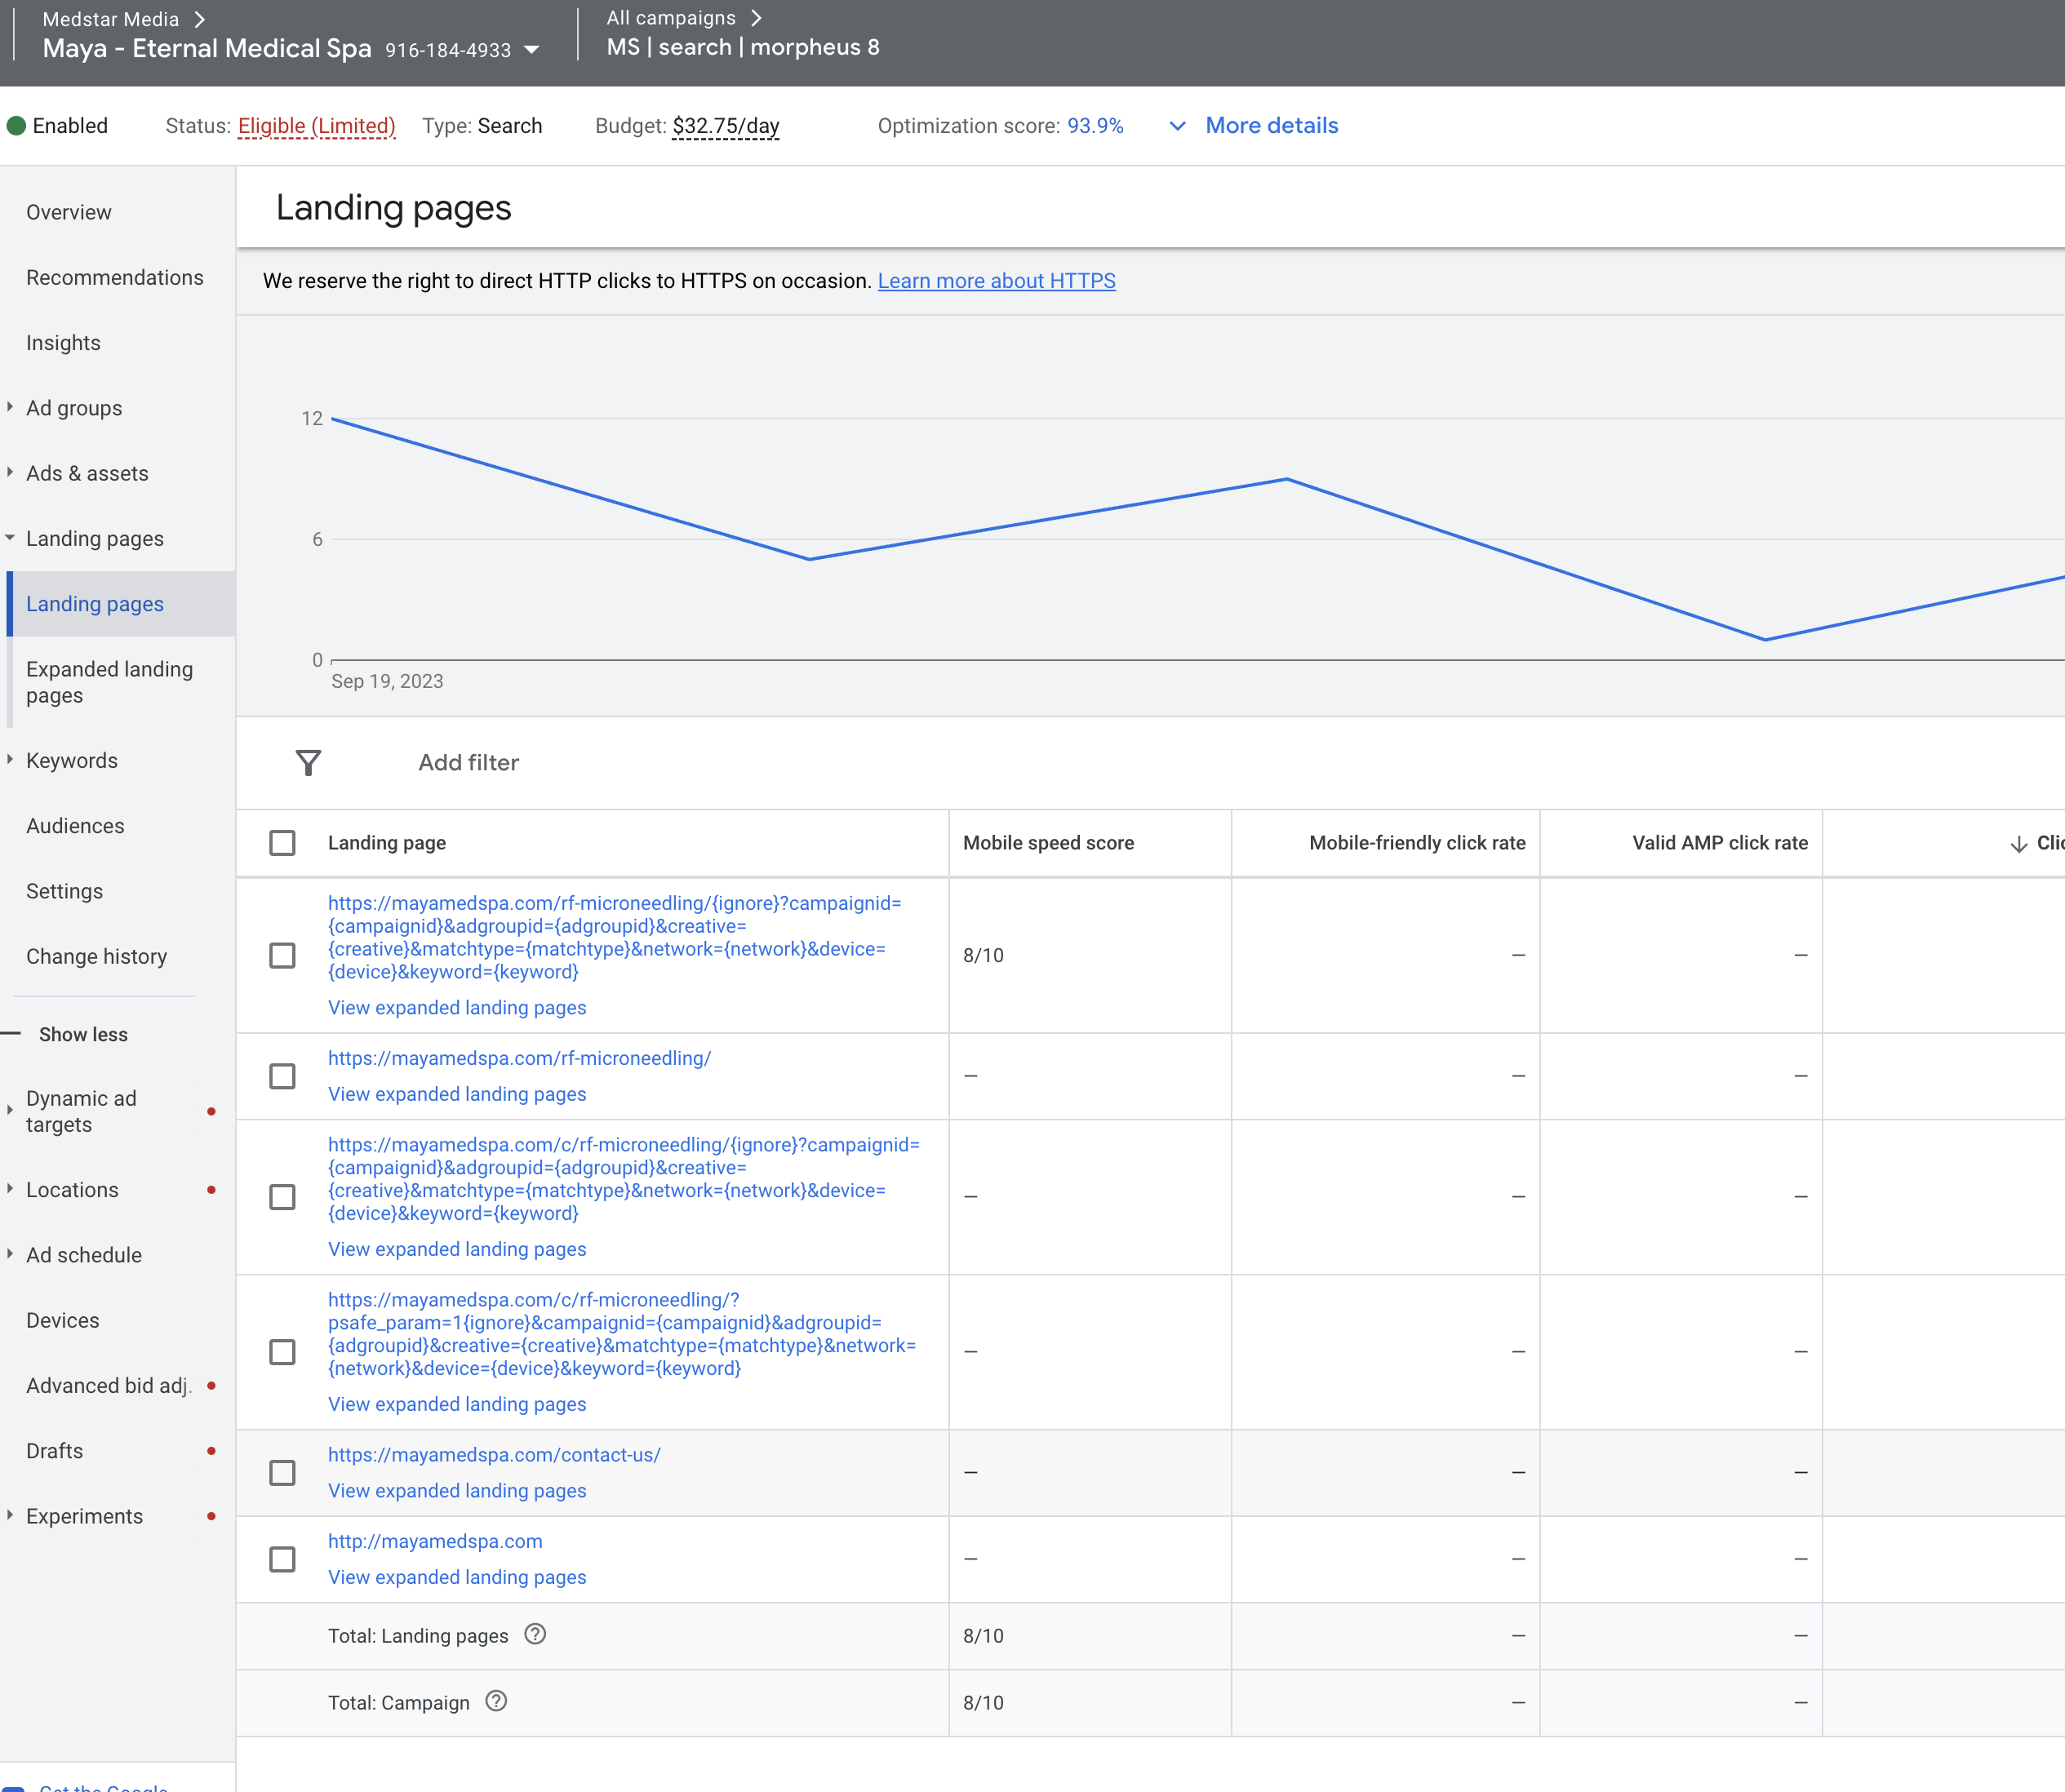The image size is (2065, 1792).
Task: Click chevron after Medstar Media breadcrumb
Action: point(200,19)
